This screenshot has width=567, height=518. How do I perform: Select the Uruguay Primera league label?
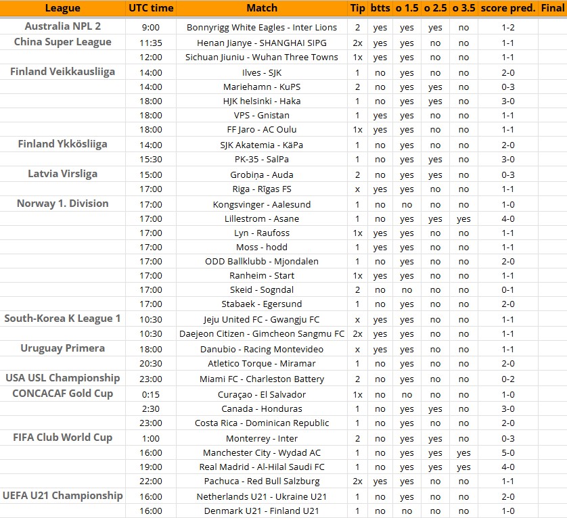[x=62, y=348]
